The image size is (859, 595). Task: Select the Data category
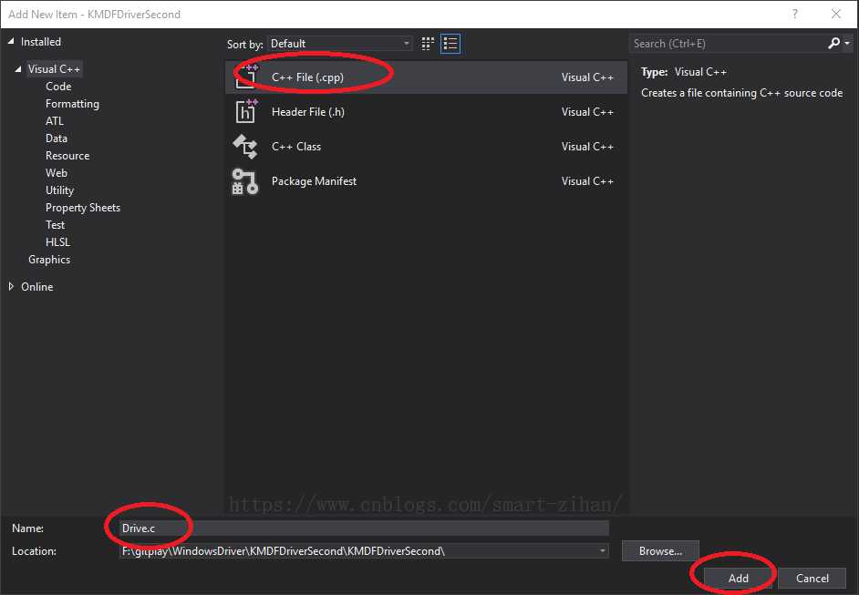pos(56,138)
